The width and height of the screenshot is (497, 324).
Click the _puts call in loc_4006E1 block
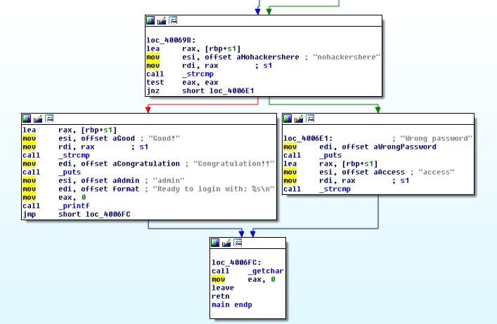pyautogui.click(x=330, y=155)
